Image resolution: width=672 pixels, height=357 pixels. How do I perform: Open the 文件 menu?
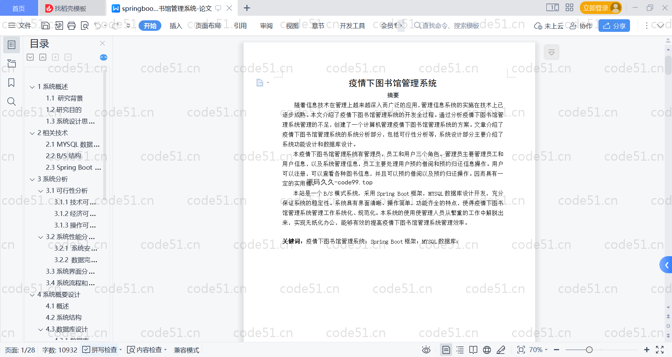(20, 26)
